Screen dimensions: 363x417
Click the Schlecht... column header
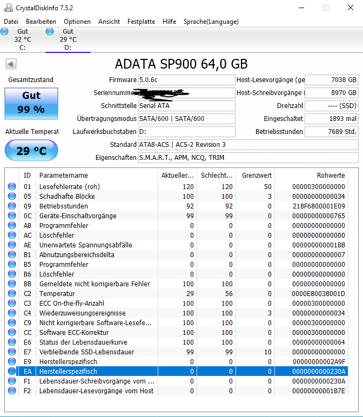tap(217, 175)
